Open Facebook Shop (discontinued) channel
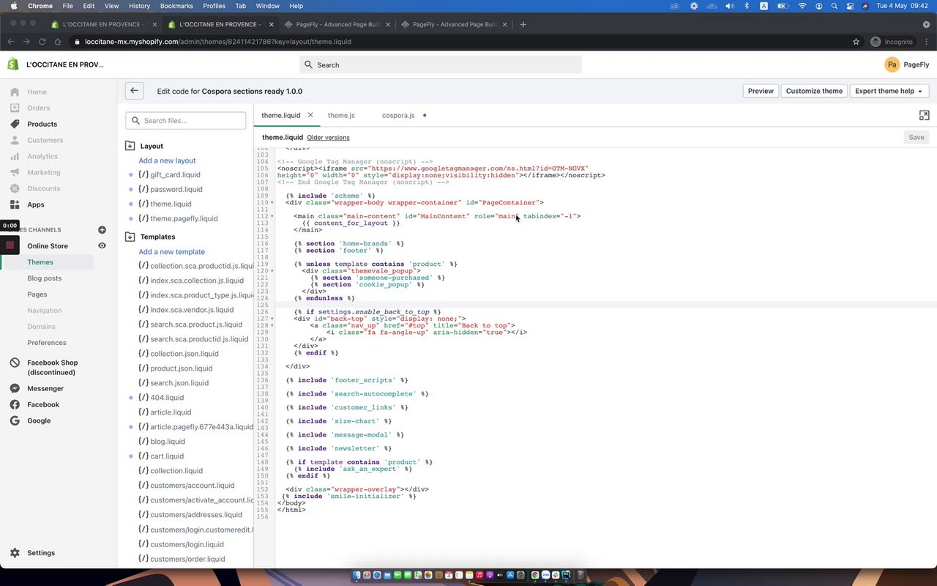 pyautogui.click(x=52, y=367)
